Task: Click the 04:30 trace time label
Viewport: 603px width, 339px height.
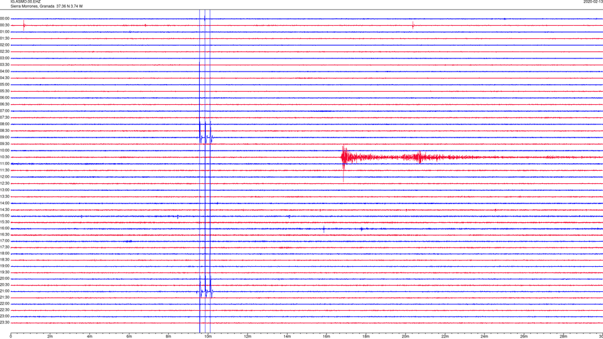Action: pyautogui.click(x=5, y=78)
